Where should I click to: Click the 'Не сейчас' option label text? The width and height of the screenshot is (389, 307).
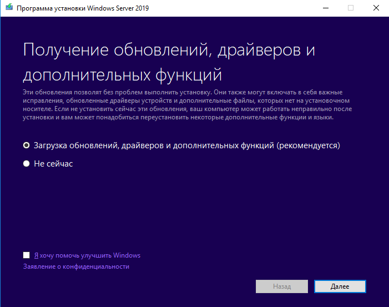click(x=54, y=164)
